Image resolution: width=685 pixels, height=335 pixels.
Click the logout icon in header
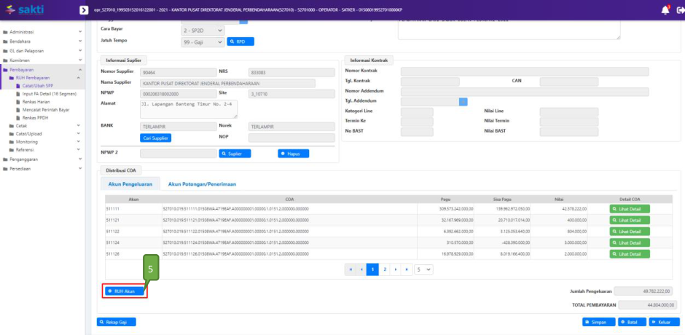click(680, 10)
